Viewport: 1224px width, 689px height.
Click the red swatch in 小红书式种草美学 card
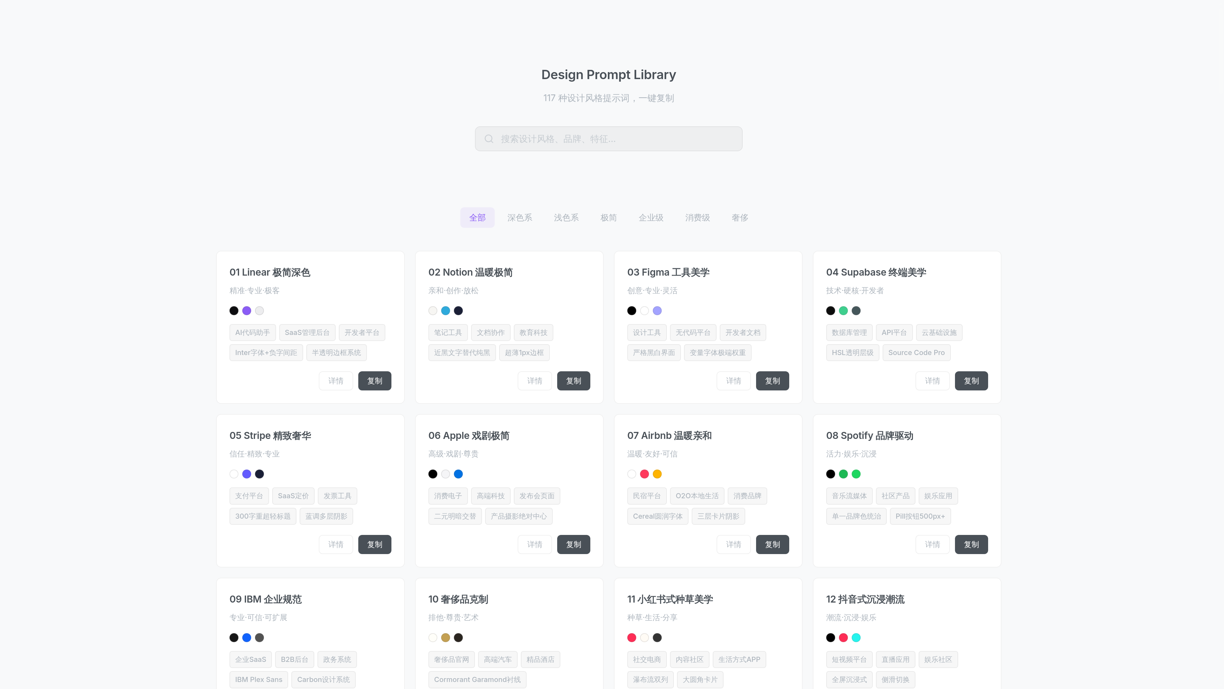pyautogui.click(x=631, y=638)
